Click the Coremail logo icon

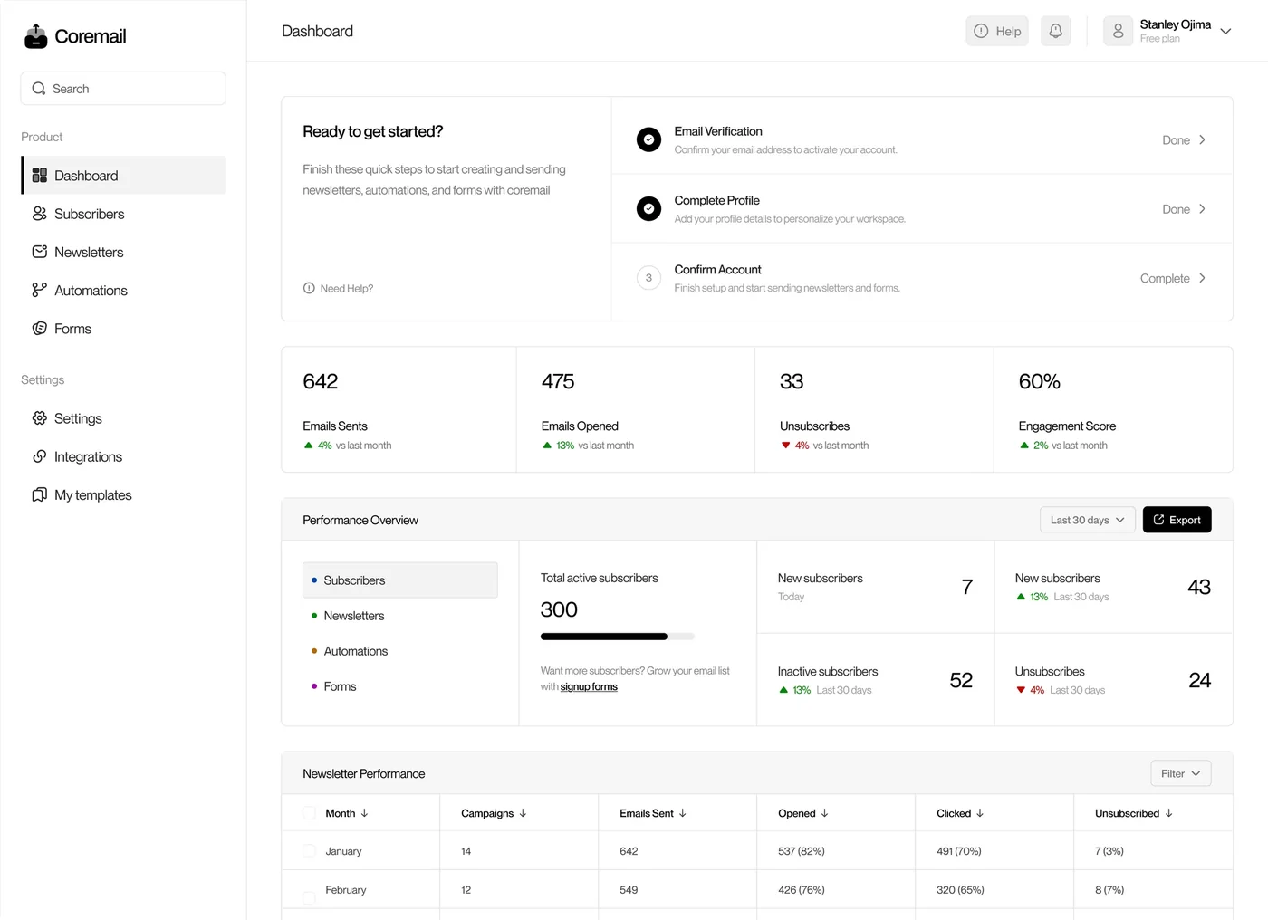(x=35, y=36)
